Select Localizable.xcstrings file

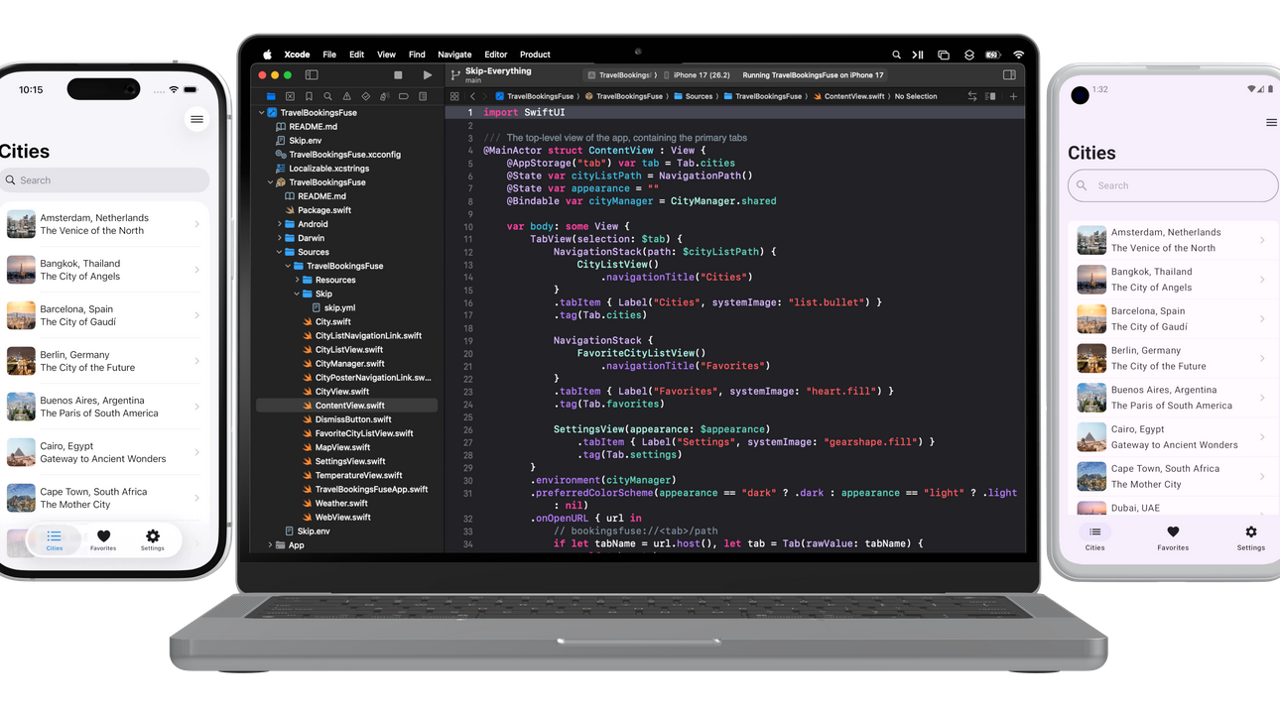point(328,169)
